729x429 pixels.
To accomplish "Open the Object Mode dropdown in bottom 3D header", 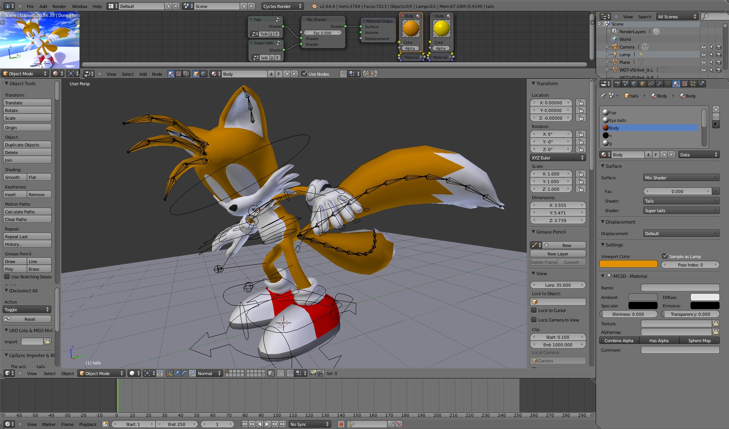I will coord(101,373).
